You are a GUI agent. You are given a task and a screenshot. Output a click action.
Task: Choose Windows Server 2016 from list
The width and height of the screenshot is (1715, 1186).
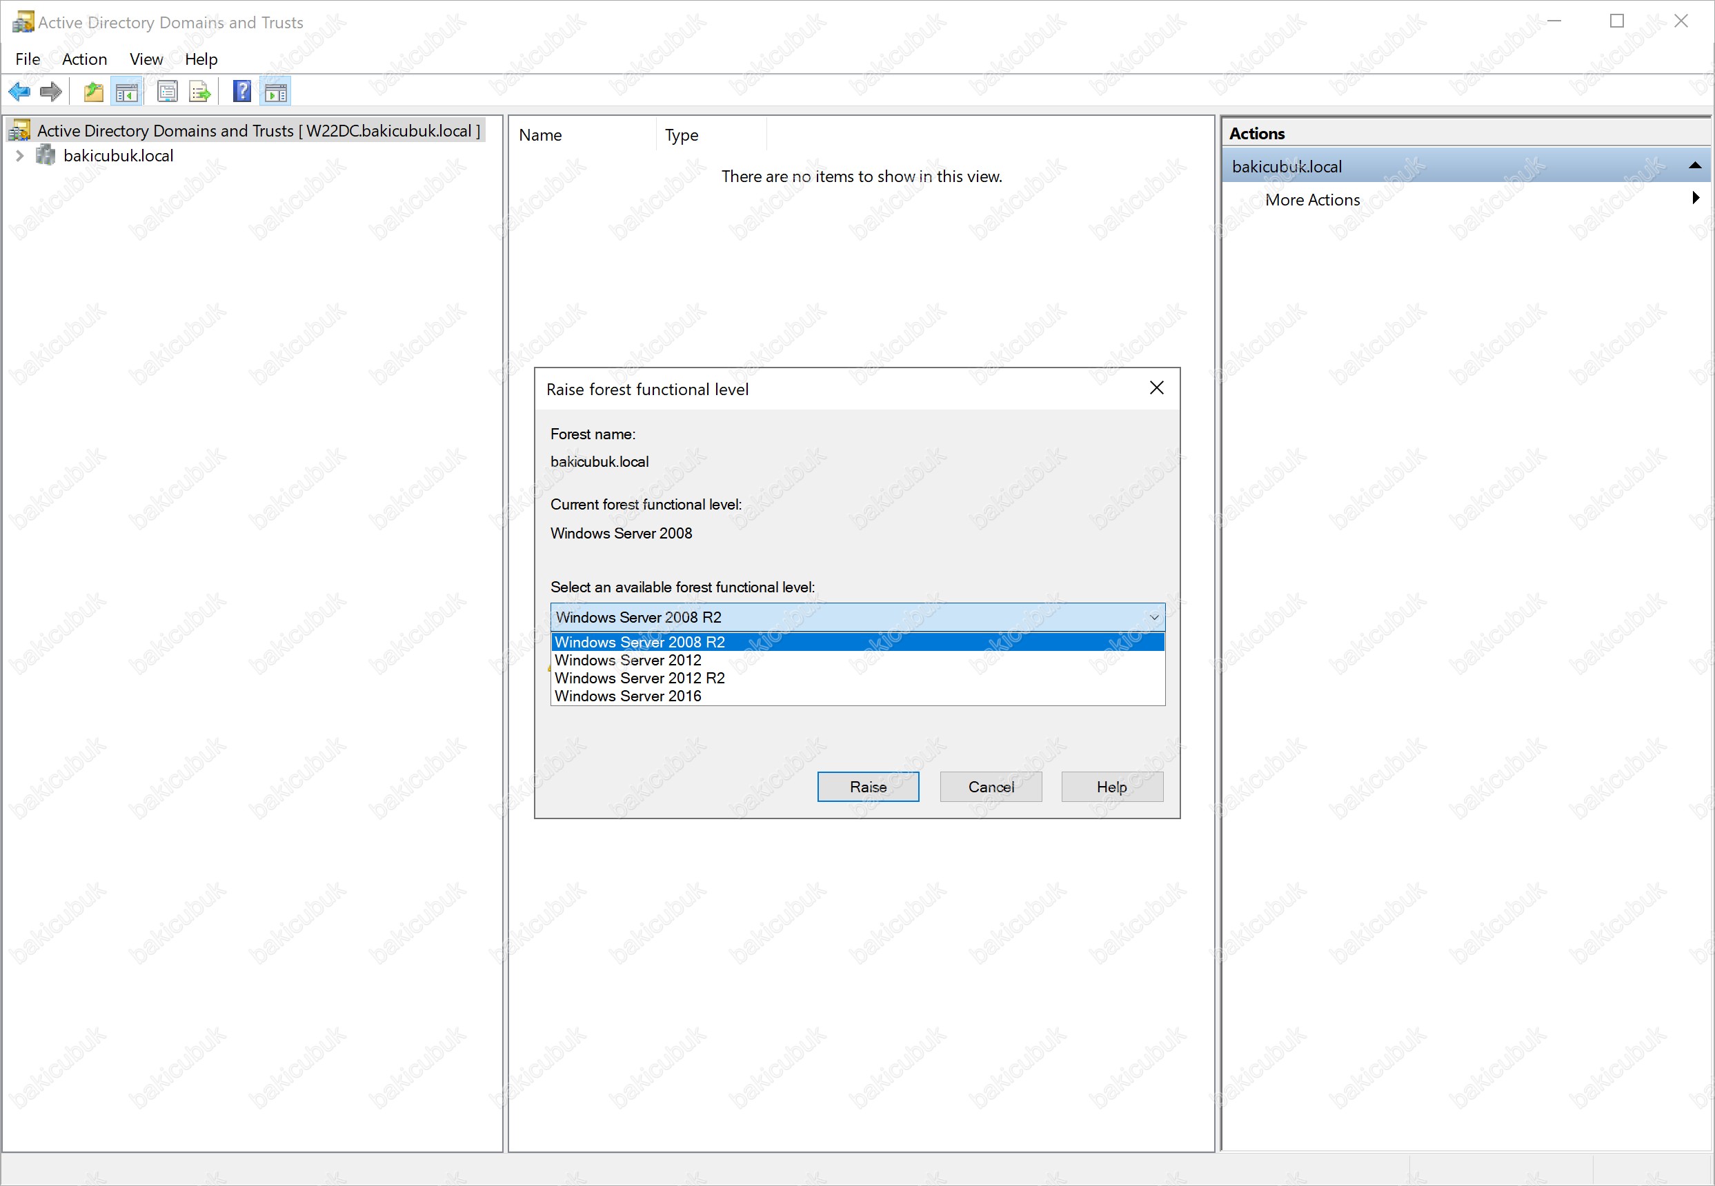pos(857,696)
